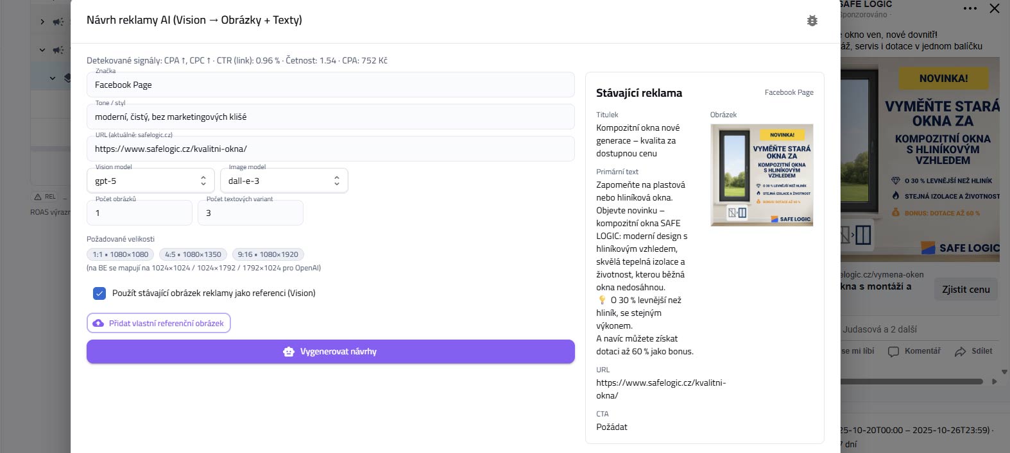This screenshot has width=1010, height=453.
Task: Open the three-dots menu on the ad preview
Action: [970, 8]
